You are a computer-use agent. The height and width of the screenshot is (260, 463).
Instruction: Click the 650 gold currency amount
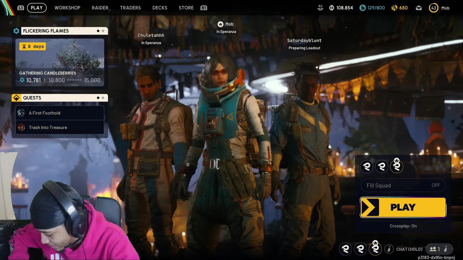[x=403, y=8]
